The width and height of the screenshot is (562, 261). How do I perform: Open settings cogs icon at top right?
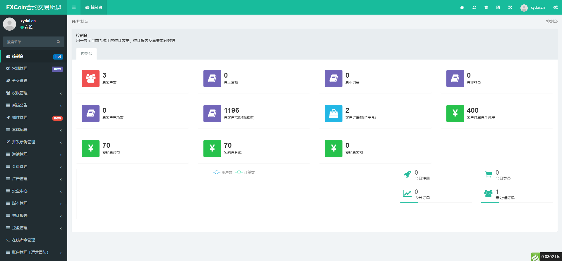[x=555, y=7]
